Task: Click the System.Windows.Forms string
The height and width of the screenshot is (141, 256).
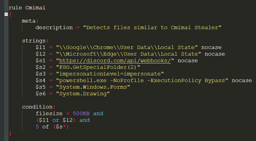Action: click(x=93, y=87)
